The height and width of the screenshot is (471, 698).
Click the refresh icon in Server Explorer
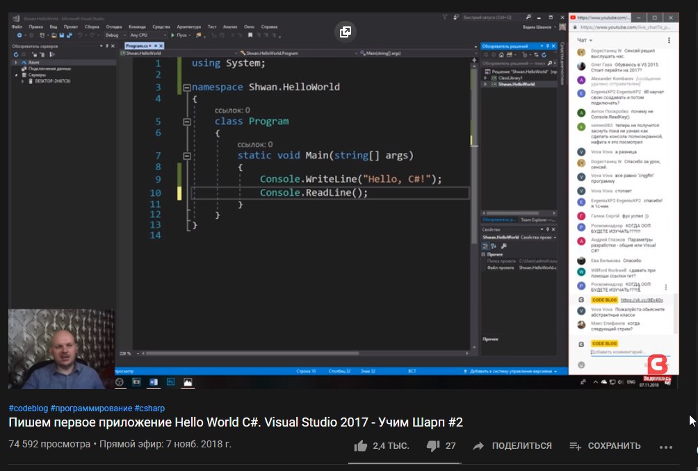pyautogui.click(x=16, y=54)
